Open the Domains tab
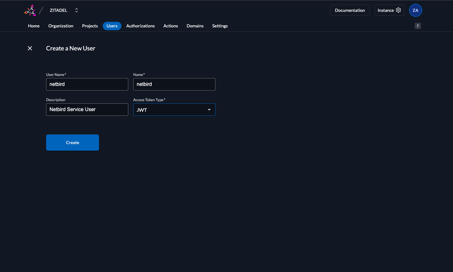 (195, 26)
